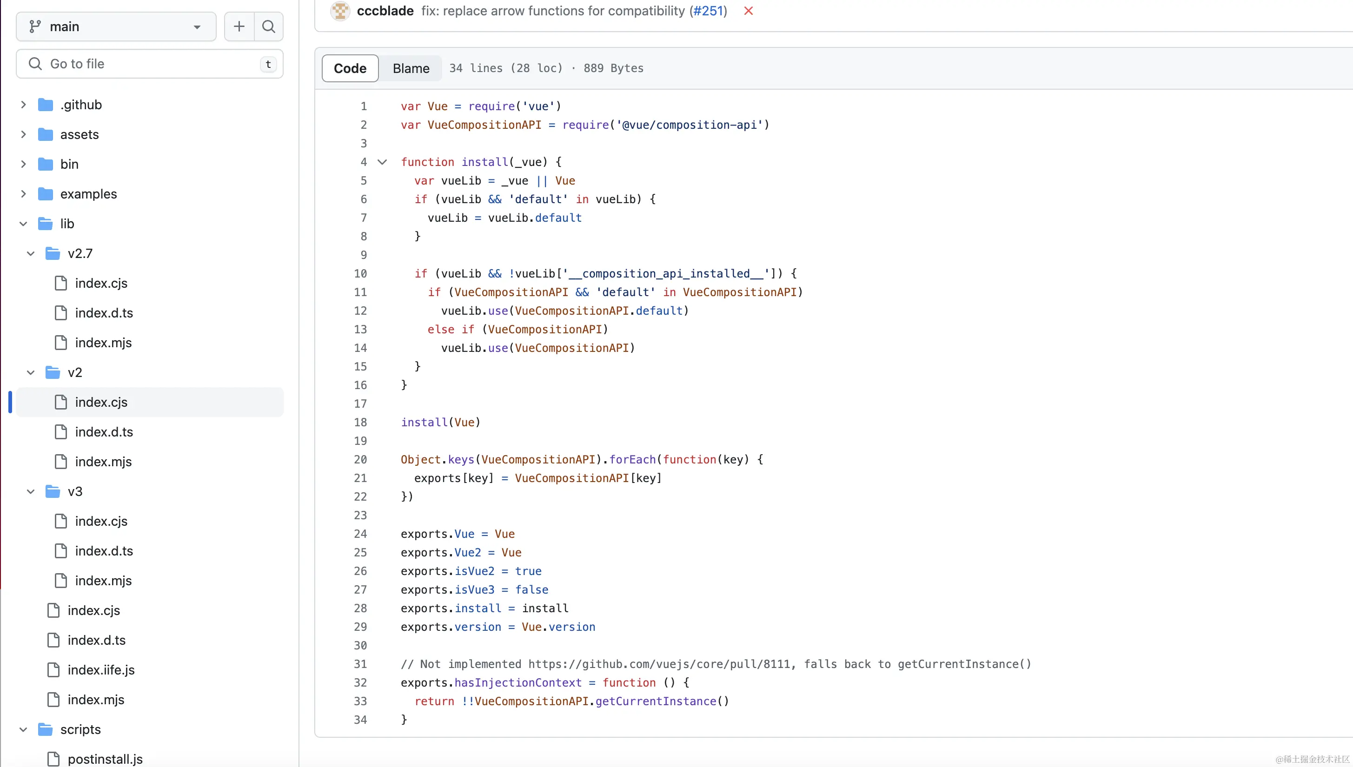The width and height of the screenshot is (1353, 767).
Task: Click the postinstall.js file icon
Action: (53, 759)
